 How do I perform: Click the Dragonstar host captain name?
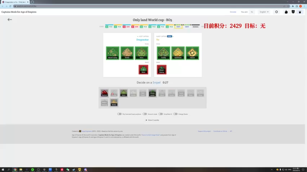coord(142,40)
